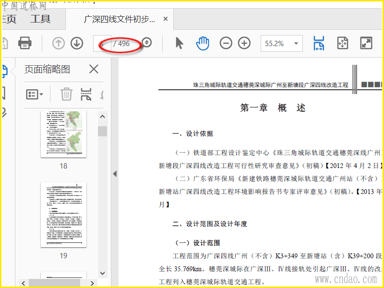Close the 页面缩略图 panel
The height and width of the screenshot is (288, 384).
(x=94, y=69)
